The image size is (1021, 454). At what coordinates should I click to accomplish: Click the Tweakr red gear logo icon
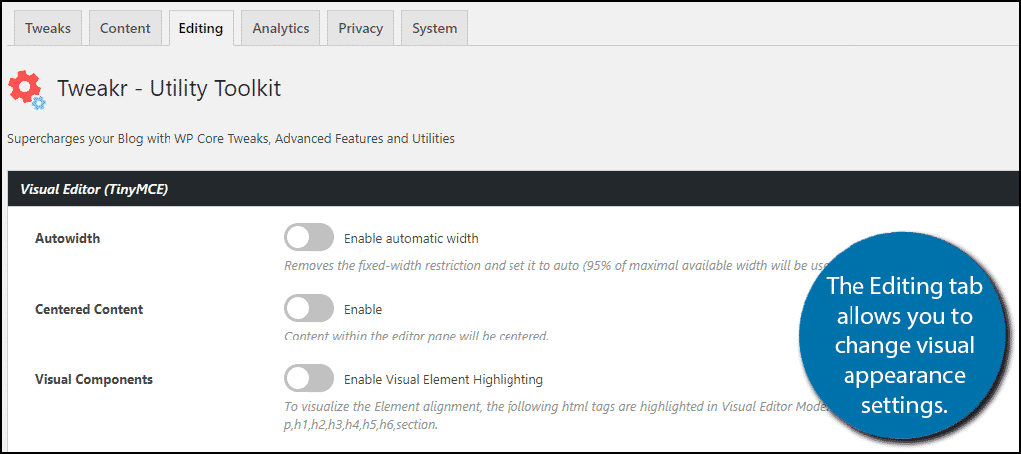tap(25, 88)
